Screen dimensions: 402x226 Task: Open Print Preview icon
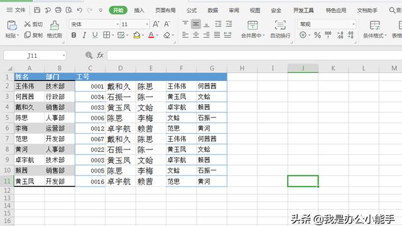(69, 10)
